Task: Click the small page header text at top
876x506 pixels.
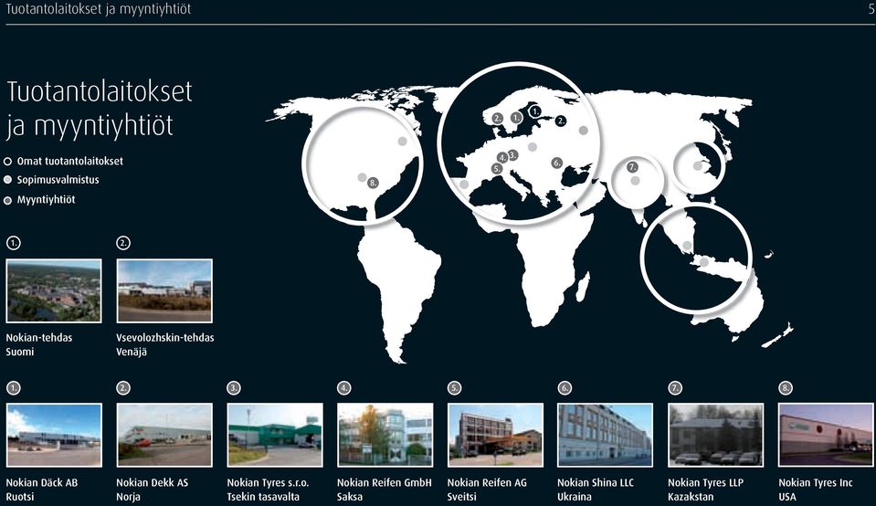Action: [99, 9]
